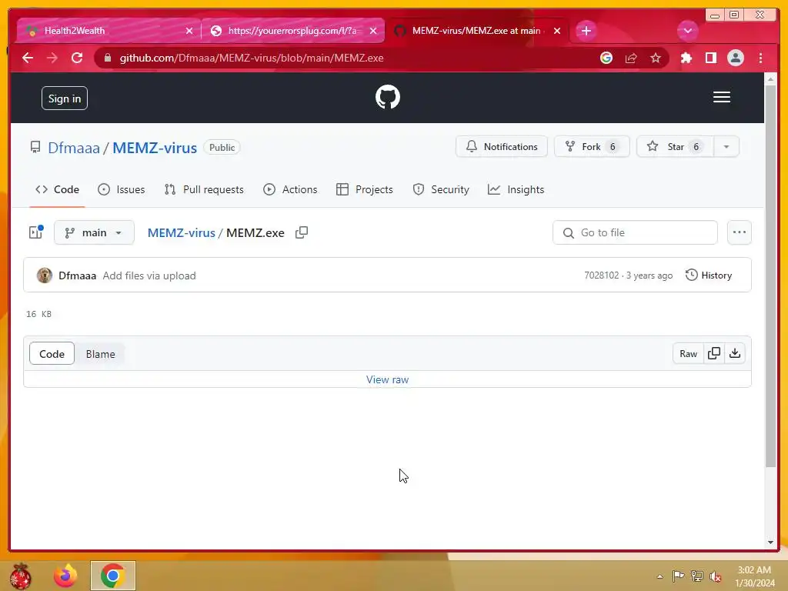
Task: Click the Dfmaaa avatar image
Action: pyautogui.click(x=44, y=275)
